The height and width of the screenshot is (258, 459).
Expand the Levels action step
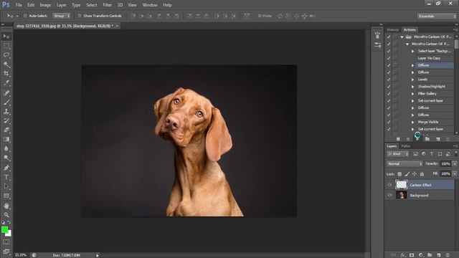[x=413, y=80]
